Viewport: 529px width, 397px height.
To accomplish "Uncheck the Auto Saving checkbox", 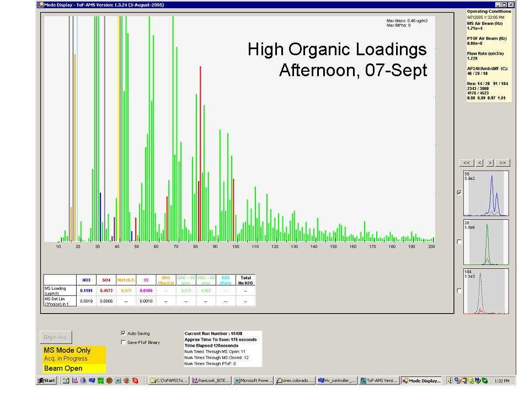I will point(123,334).
